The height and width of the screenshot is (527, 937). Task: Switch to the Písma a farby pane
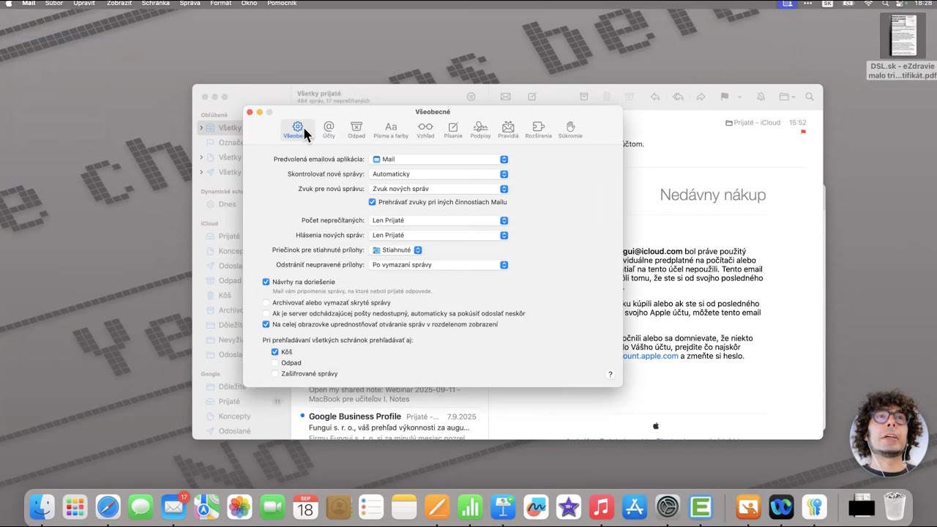(391, 130)
